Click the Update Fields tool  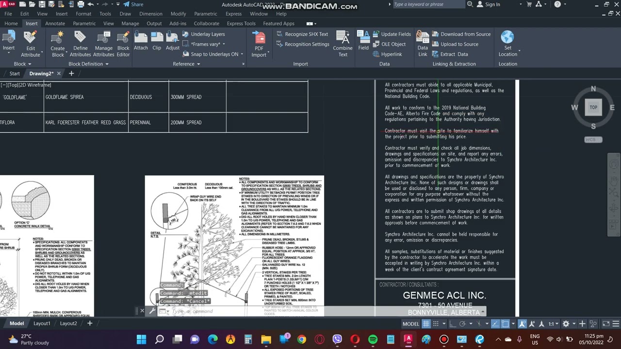(392, 34)
